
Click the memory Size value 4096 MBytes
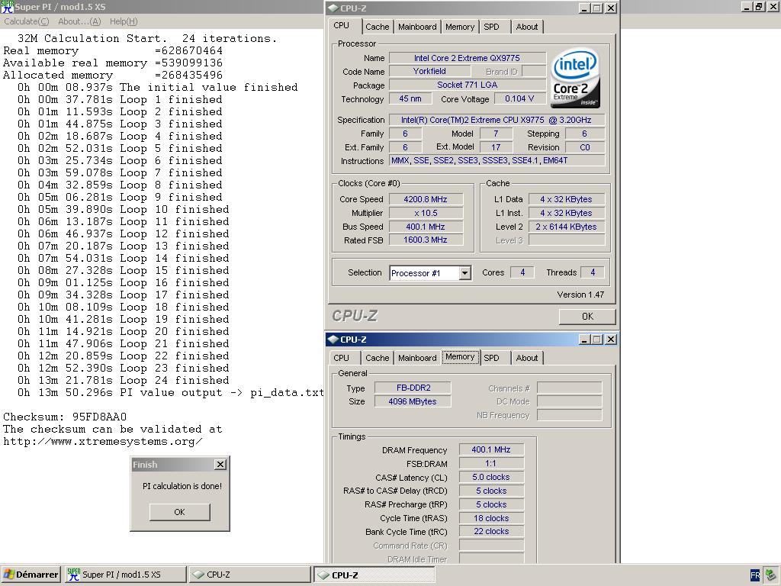pyautogui.click(x=413, y=401)
